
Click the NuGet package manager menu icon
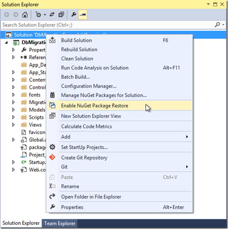pyautogui.click(x=52, y=95)
